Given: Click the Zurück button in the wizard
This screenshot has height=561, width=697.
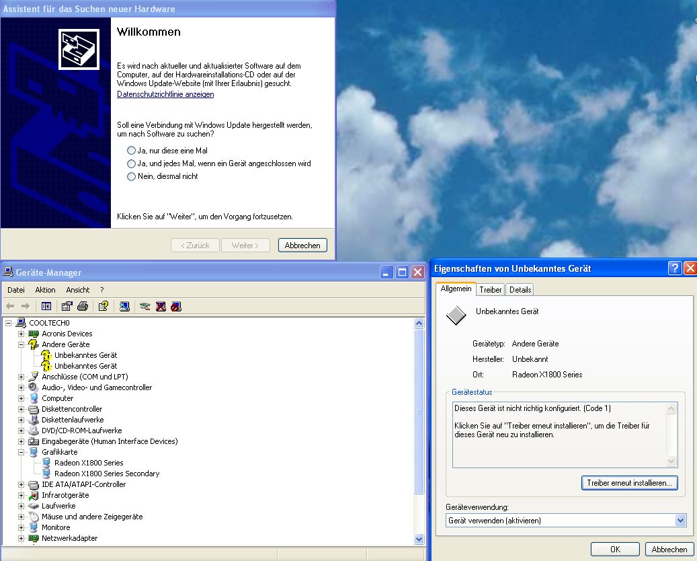Looking at the screenshot, I should (x=195, y=245).
